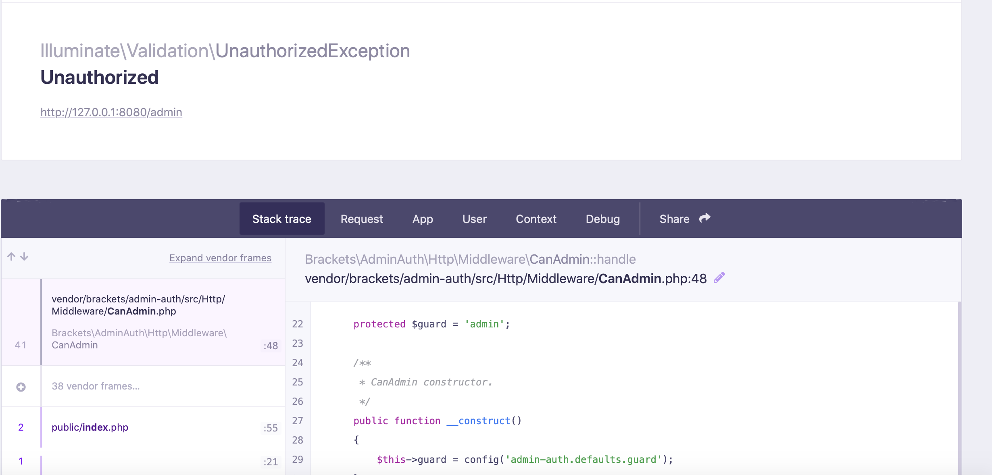Select stack frame number 1 at line 21
992x475 pixels.
tap(161, 462)
